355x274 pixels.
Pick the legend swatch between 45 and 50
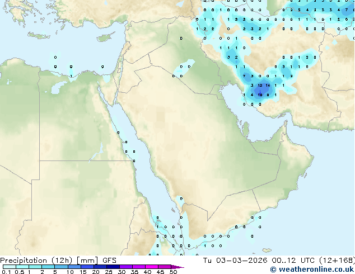[x=165, y=267]
